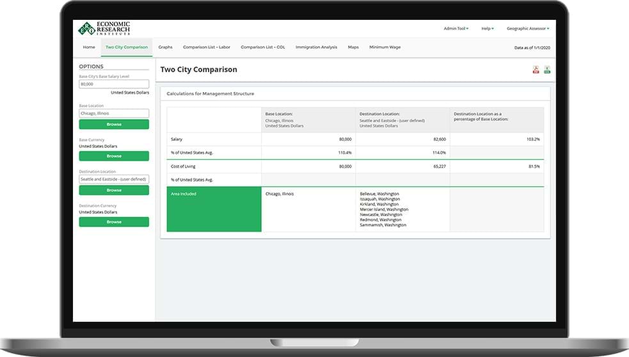The height and width of the screenshot is (357, 629).
Task: Click the Destination Location input field
Action: [x=114, y=179]
